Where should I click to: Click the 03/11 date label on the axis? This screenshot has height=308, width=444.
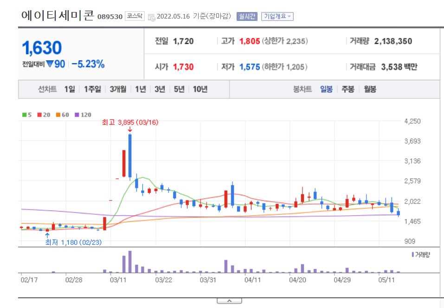pos(118,280)
